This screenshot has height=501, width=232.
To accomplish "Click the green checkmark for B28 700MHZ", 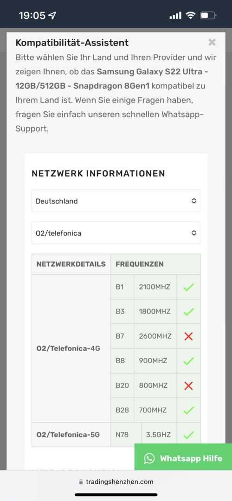I will (x=188, y=410).
